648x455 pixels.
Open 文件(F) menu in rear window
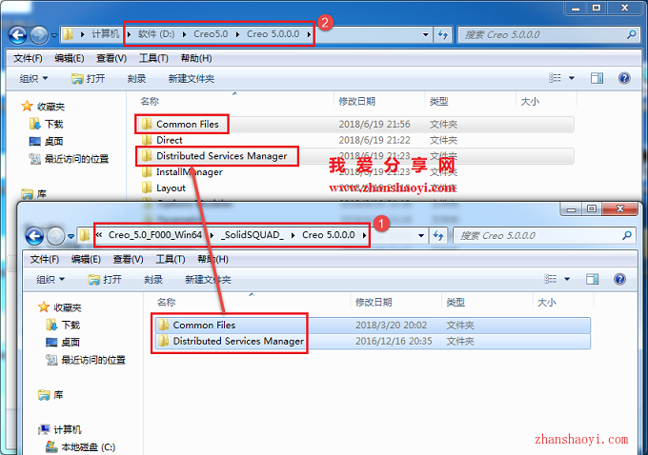pos(28,58)
